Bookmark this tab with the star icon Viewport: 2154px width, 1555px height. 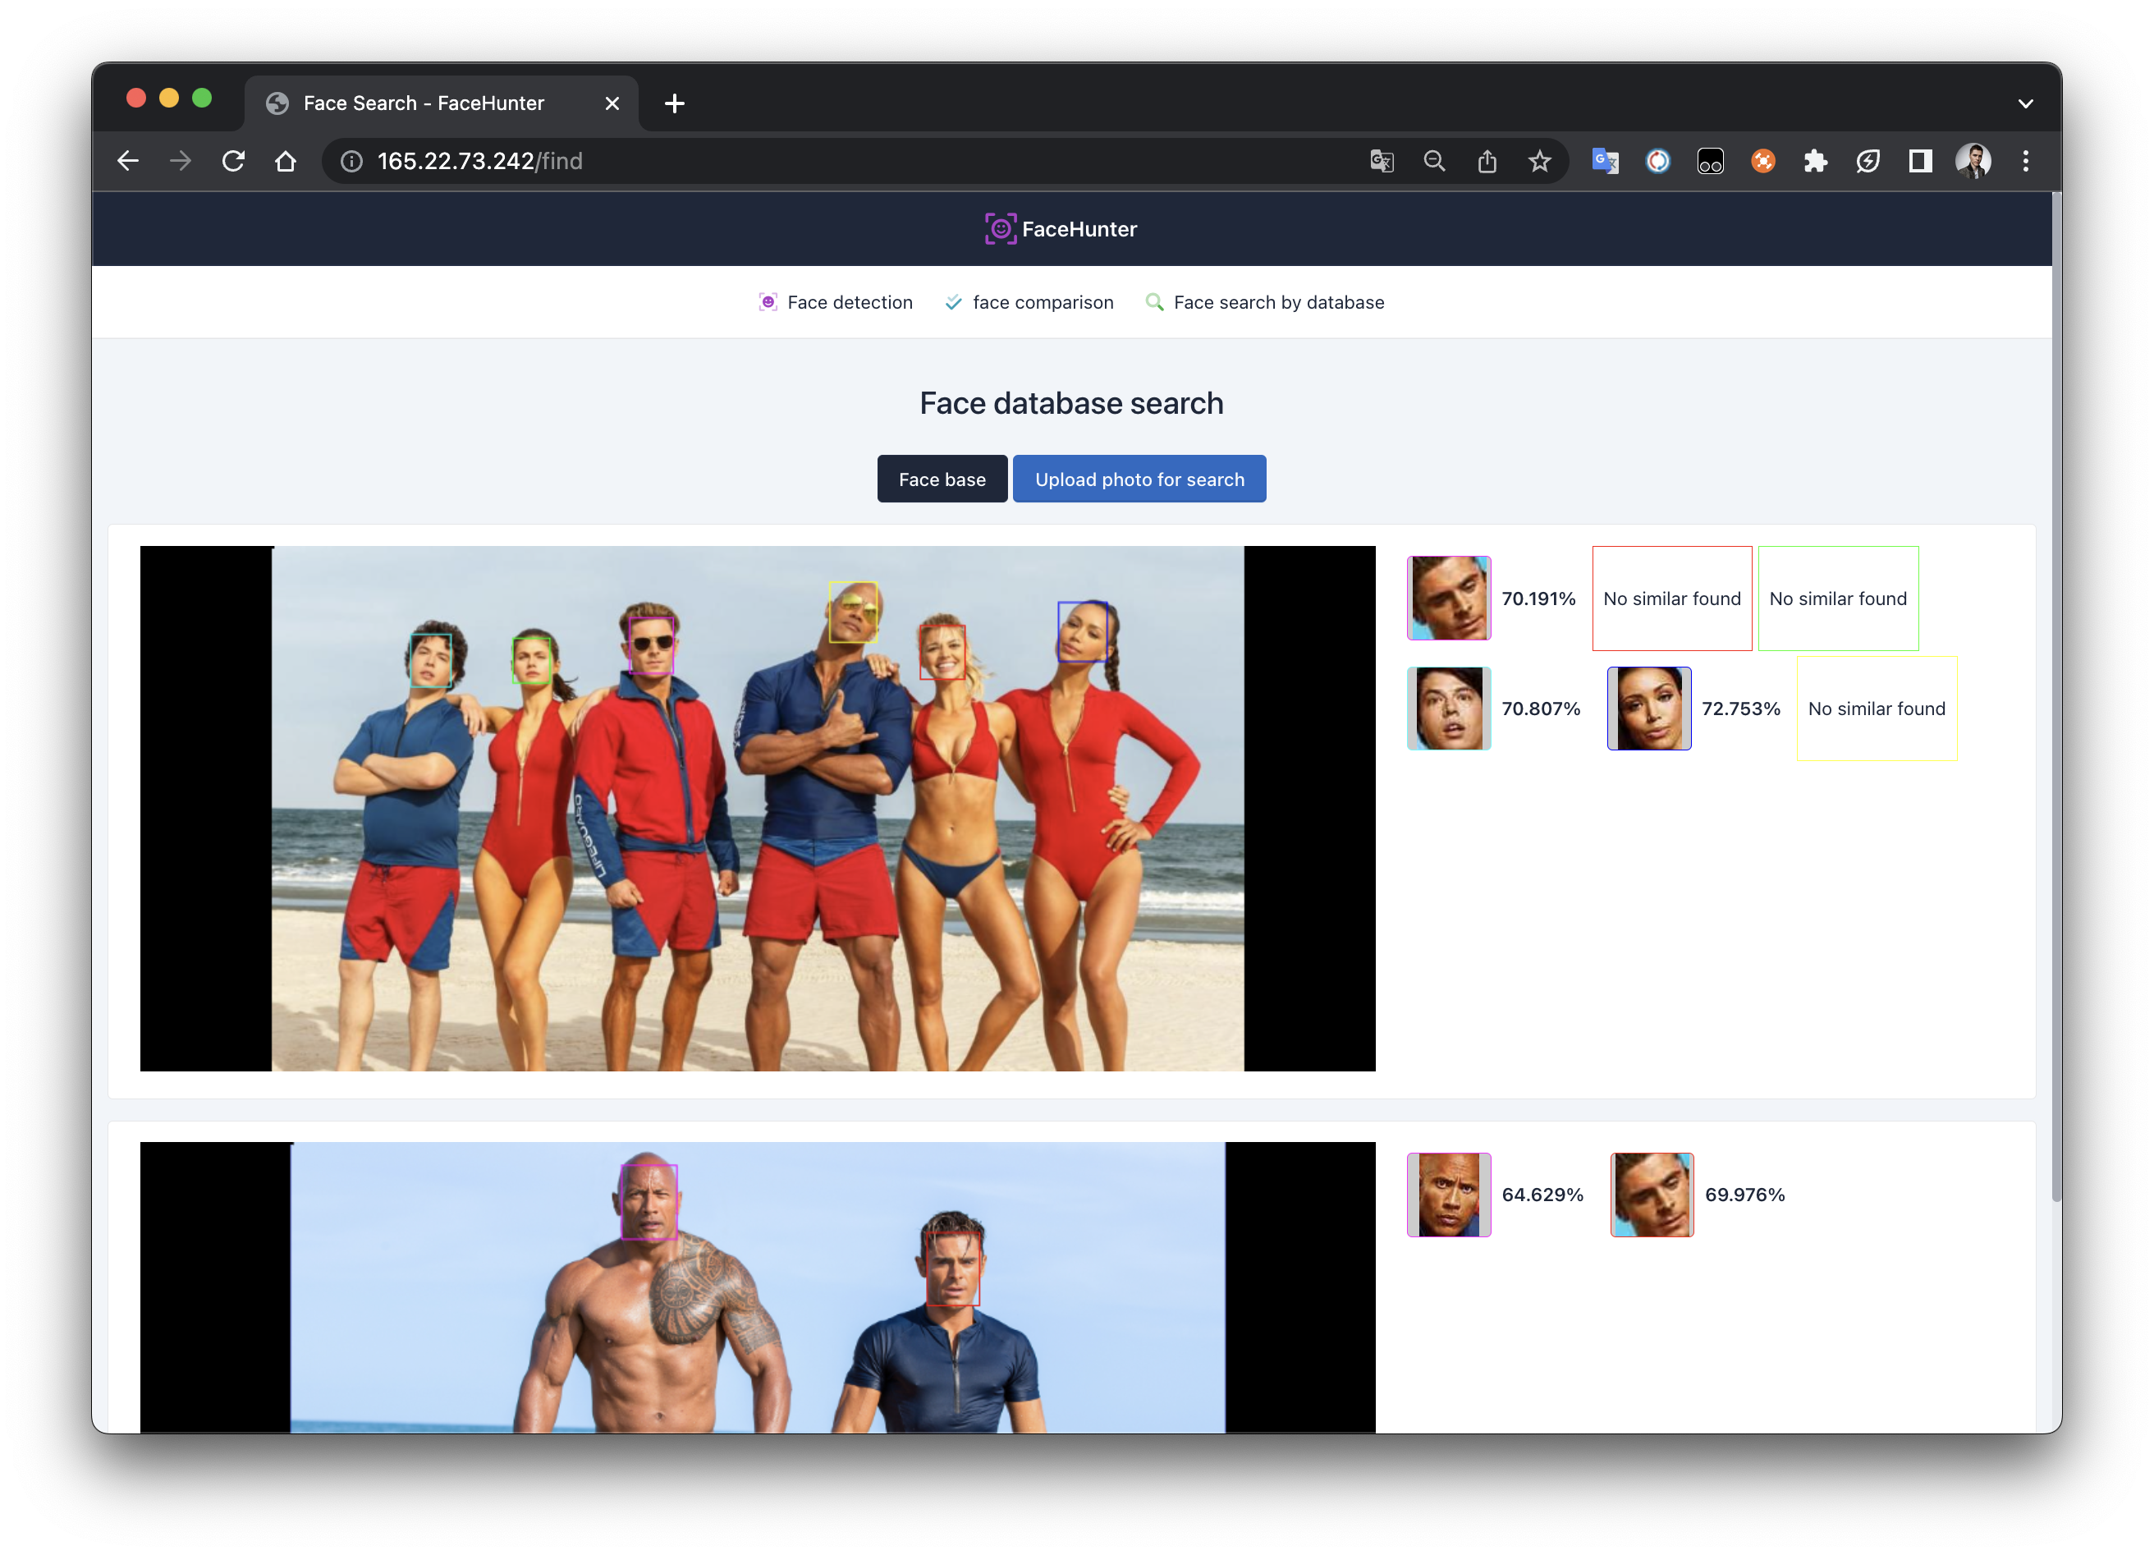1539,162
